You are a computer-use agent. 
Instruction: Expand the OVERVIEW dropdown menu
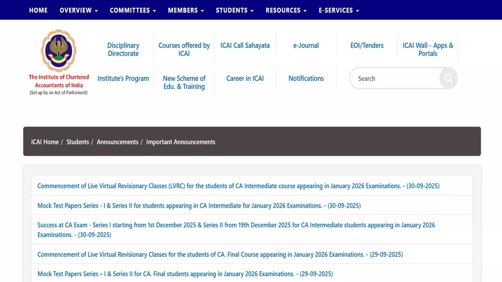(79, 10)
